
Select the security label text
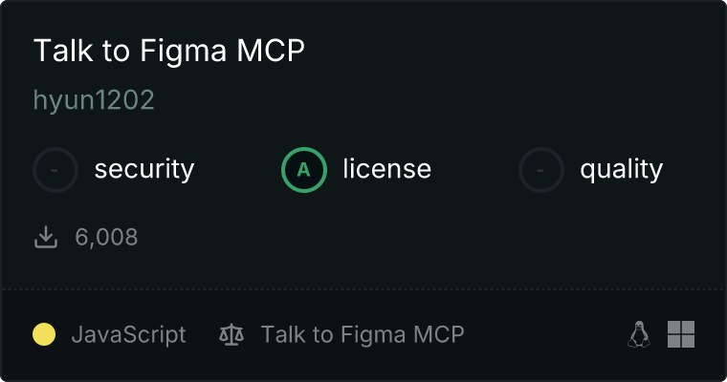tap(144, 170)
